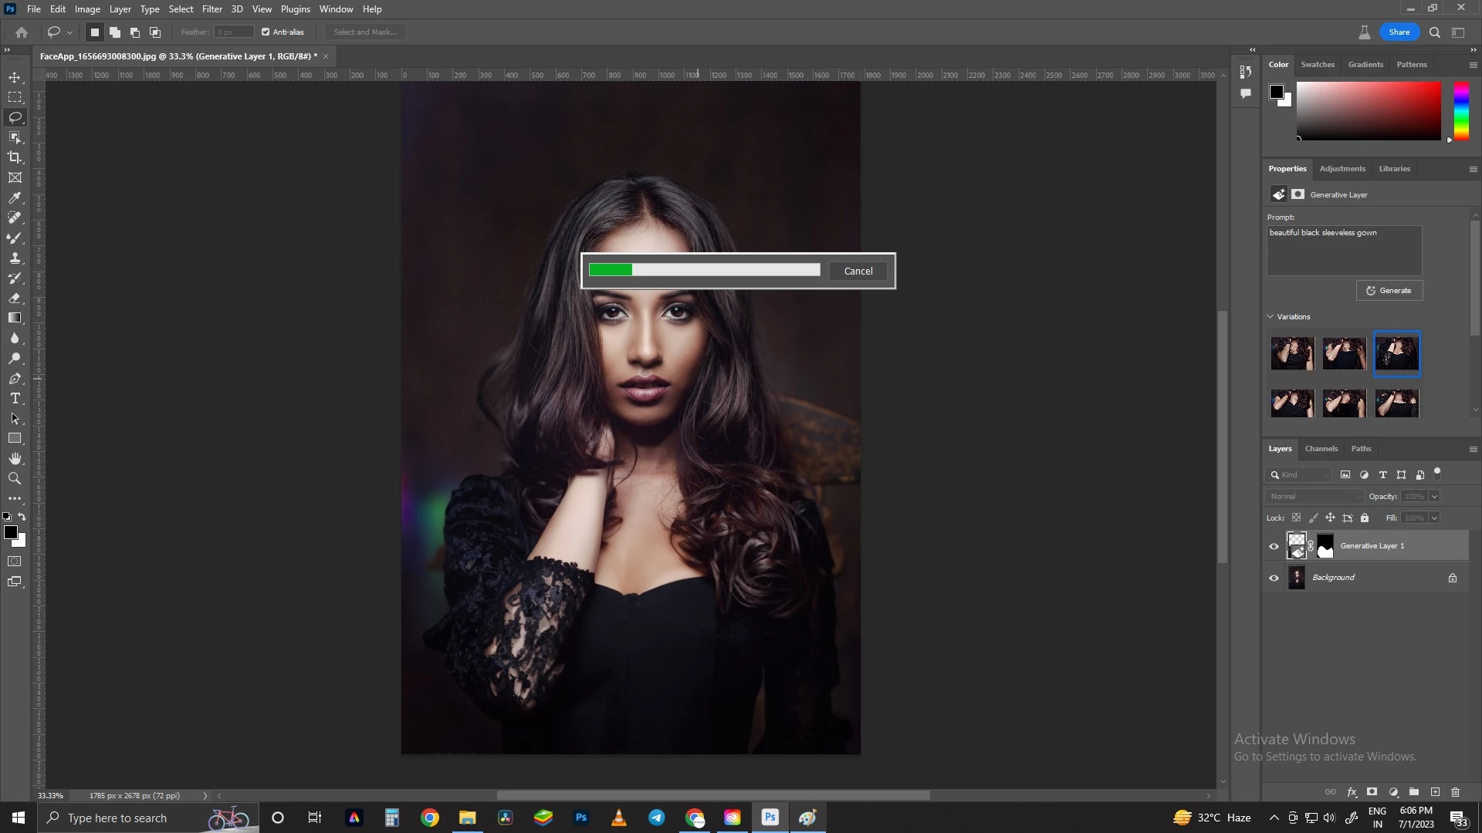Select the Rectangular Marquee tool

15,98
